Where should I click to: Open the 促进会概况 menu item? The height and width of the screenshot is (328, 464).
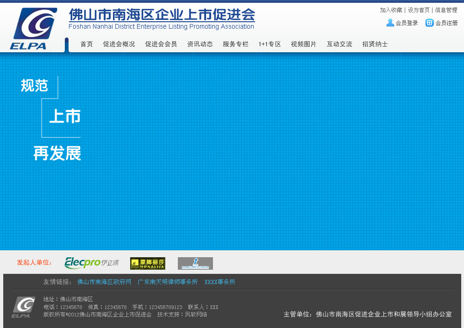[x=119, y=44]
